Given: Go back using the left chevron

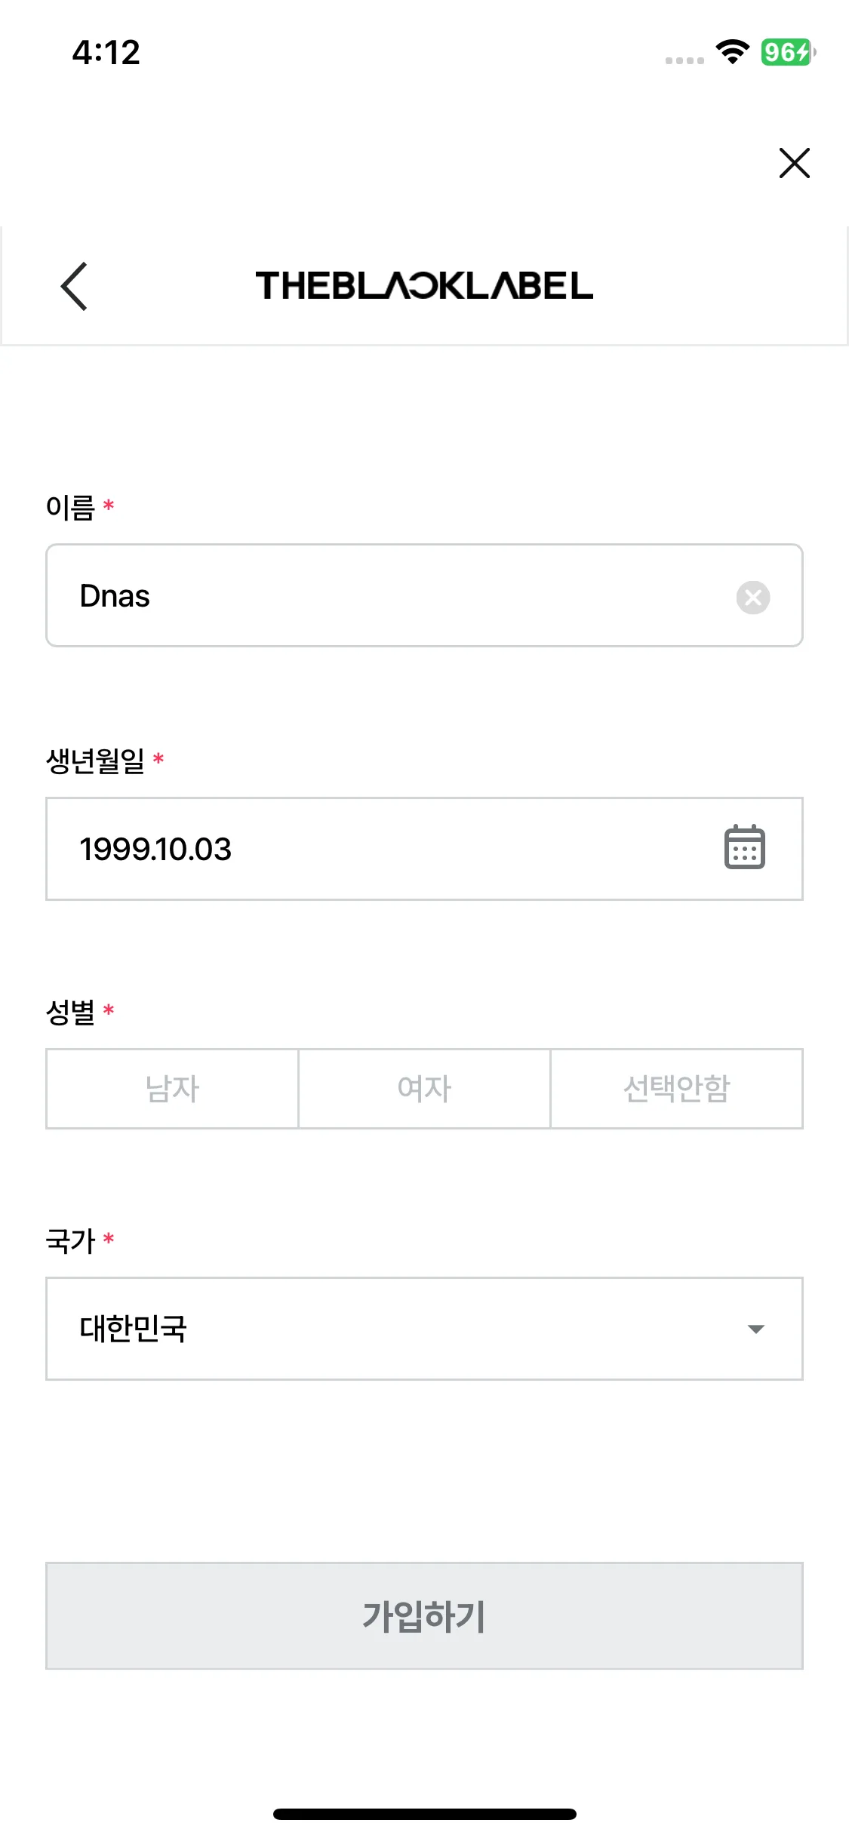Looking at the screenshot, I should (74, 287).
